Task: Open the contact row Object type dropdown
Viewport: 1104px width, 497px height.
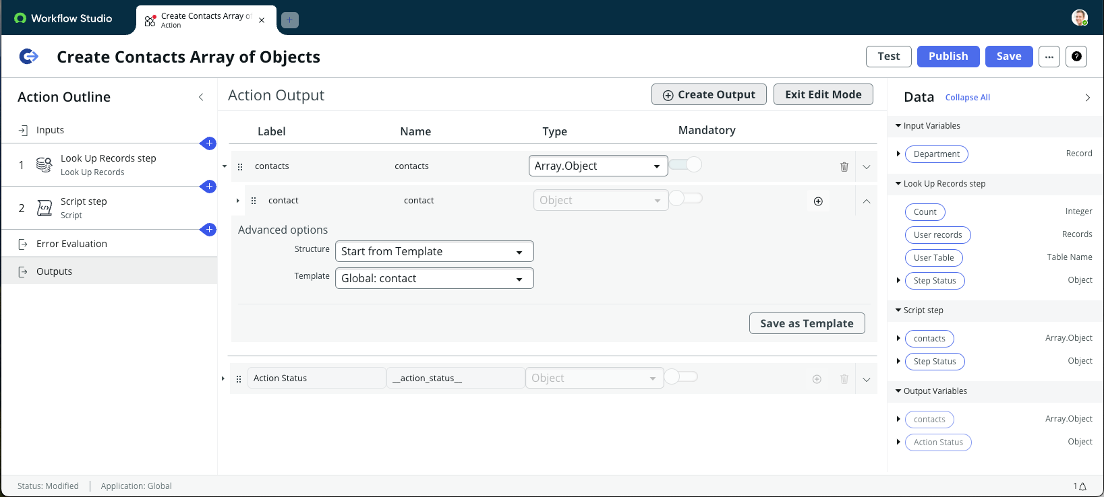Action: tap(601, 200)
